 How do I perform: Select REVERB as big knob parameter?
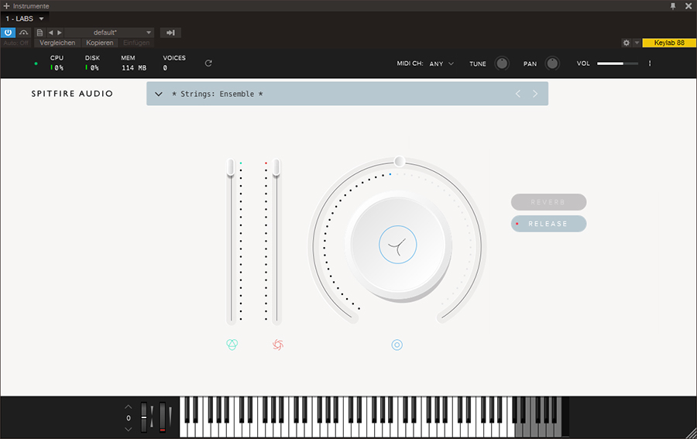[548, 202]
